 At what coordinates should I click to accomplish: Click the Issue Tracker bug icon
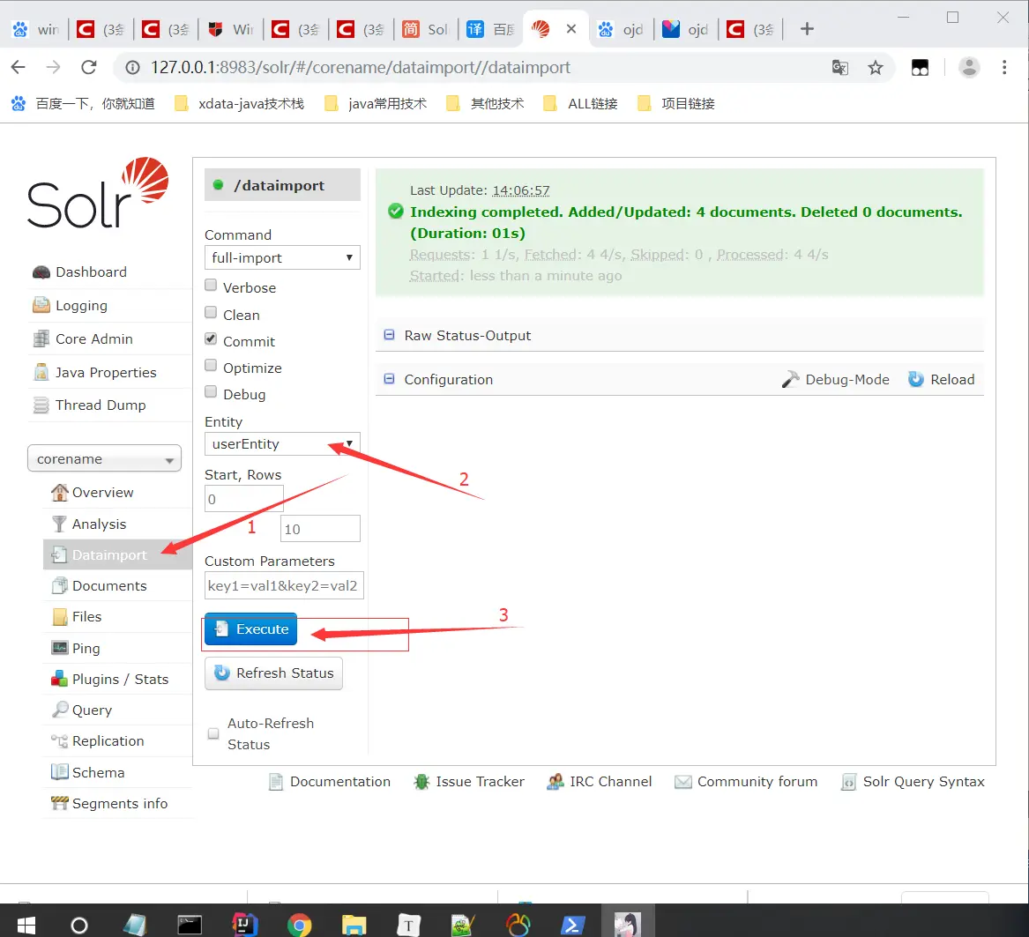[421, 782]
